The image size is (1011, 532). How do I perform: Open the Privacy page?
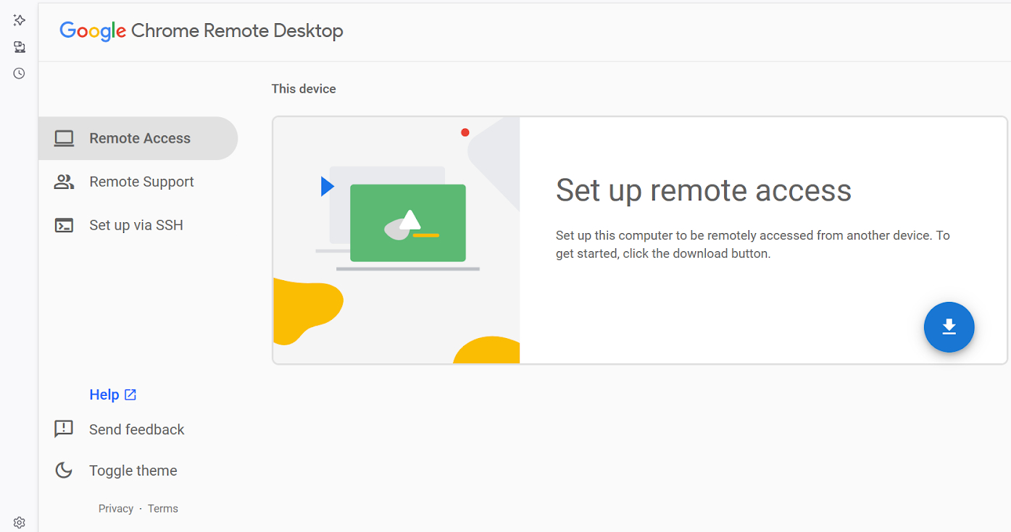point(115,508)
